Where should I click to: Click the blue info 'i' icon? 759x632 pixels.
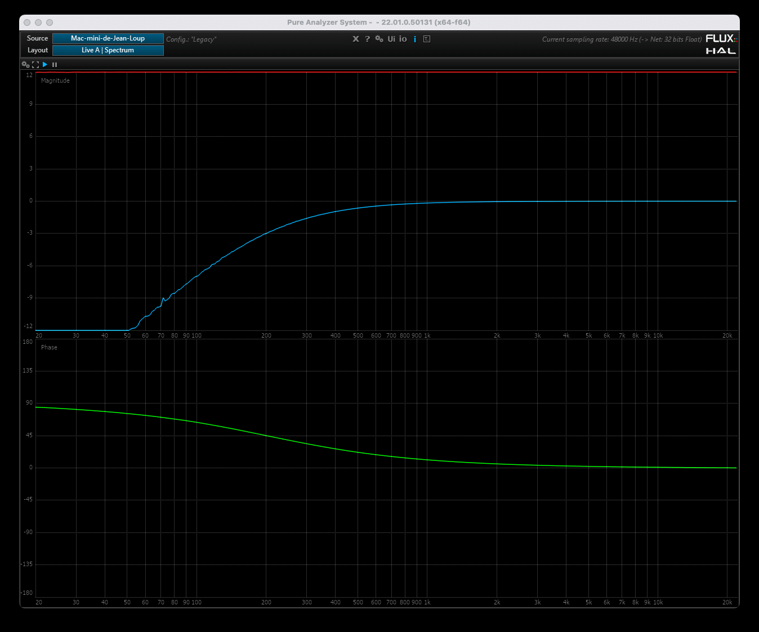415,39
